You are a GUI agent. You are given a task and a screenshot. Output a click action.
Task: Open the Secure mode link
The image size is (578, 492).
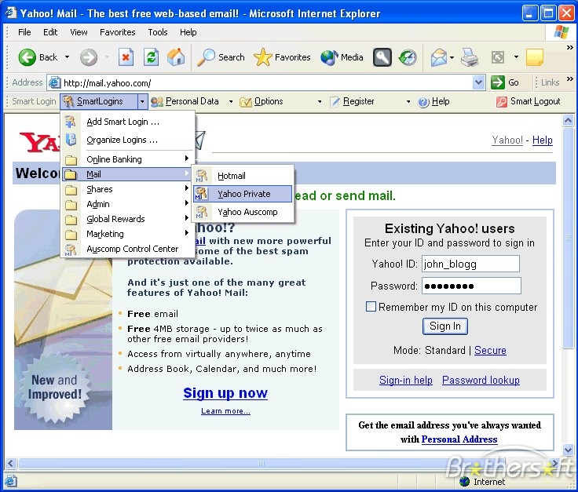pos(490,350)
